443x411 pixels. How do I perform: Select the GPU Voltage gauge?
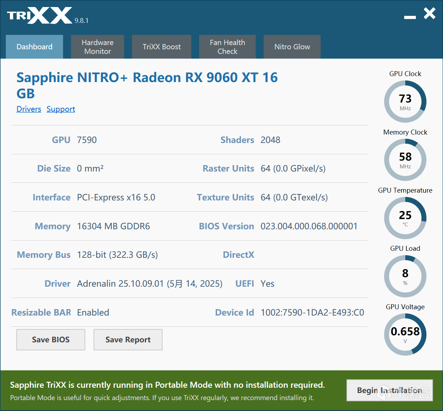pyautogui.click(x=405, y=335)
